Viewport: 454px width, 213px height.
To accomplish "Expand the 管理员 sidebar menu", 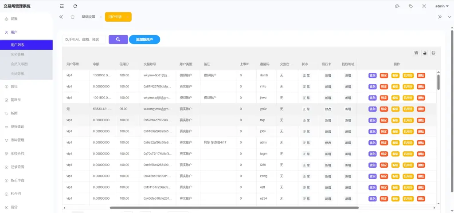I will (26, 100).
